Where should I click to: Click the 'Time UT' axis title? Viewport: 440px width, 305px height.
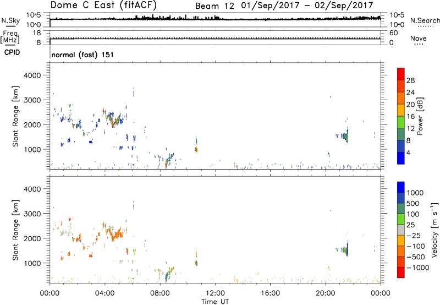[215, 302]
